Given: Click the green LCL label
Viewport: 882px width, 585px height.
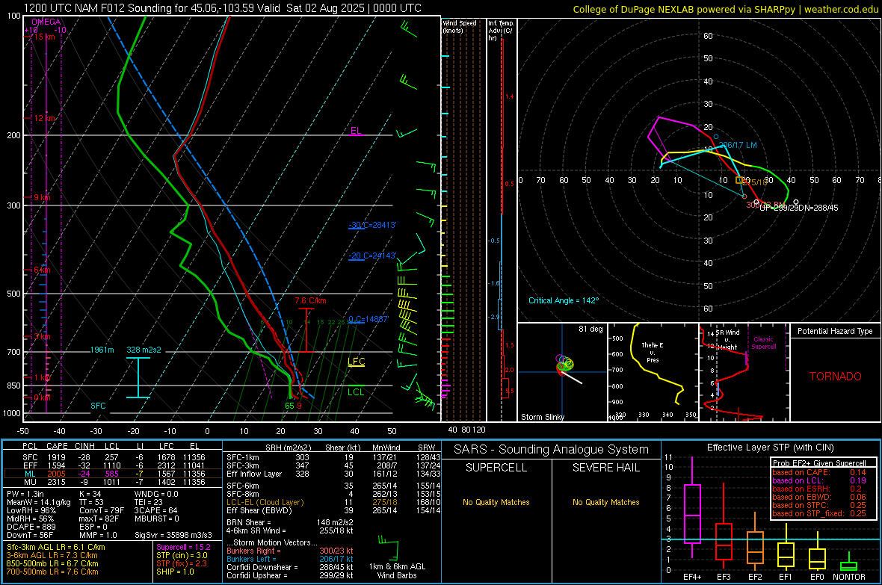Looking at the screenshot, I should 356,392.
